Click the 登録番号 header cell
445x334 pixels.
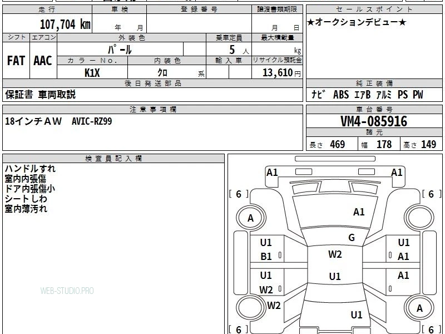click(x=199, y=9)
